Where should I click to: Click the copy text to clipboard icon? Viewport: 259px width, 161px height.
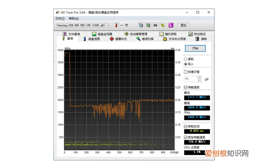click(x=141, y=25)
